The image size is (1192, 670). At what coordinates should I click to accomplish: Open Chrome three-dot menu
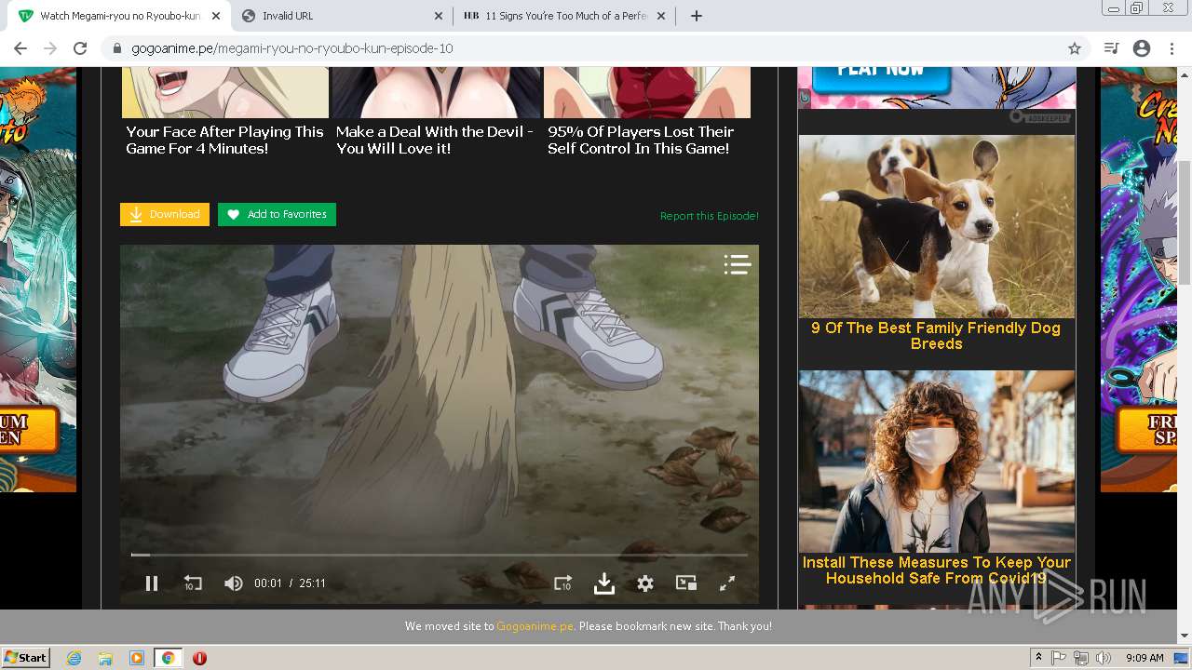coord(1172,48)
